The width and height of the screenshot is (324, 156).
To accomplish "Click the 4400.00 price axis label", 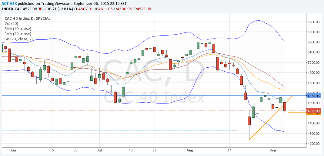I will (x=314, y=123).
